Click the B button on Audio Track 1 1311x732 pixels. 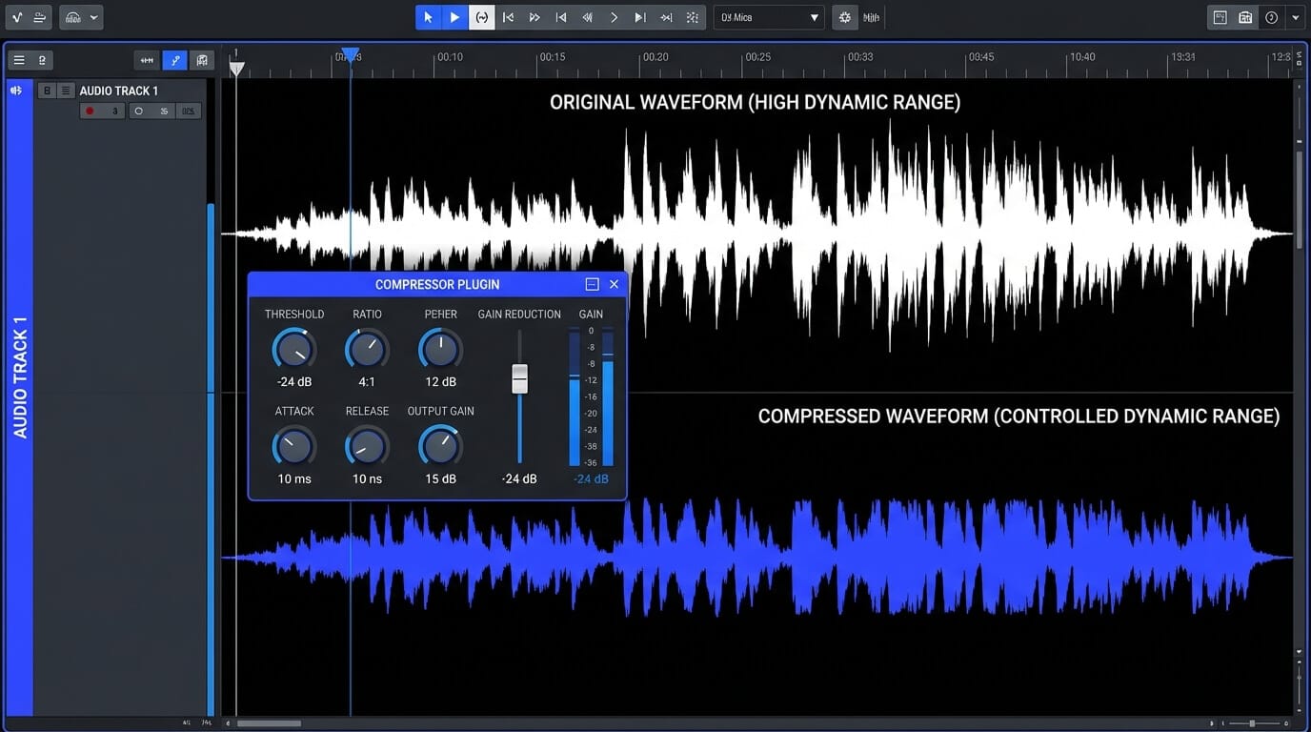click(x=47, y=91)
